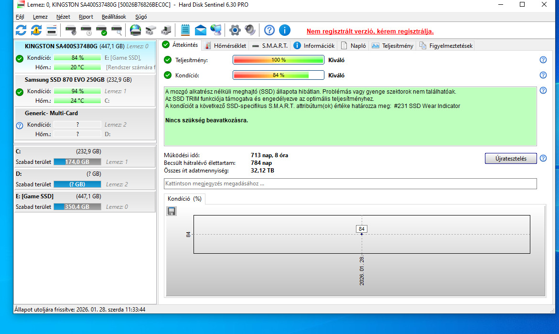Click the 713 nap, 8 óra value
559x334 pixels.
(269, 155)
